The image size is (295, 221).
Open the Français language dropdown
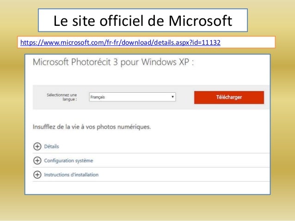(x=132, y=97)
